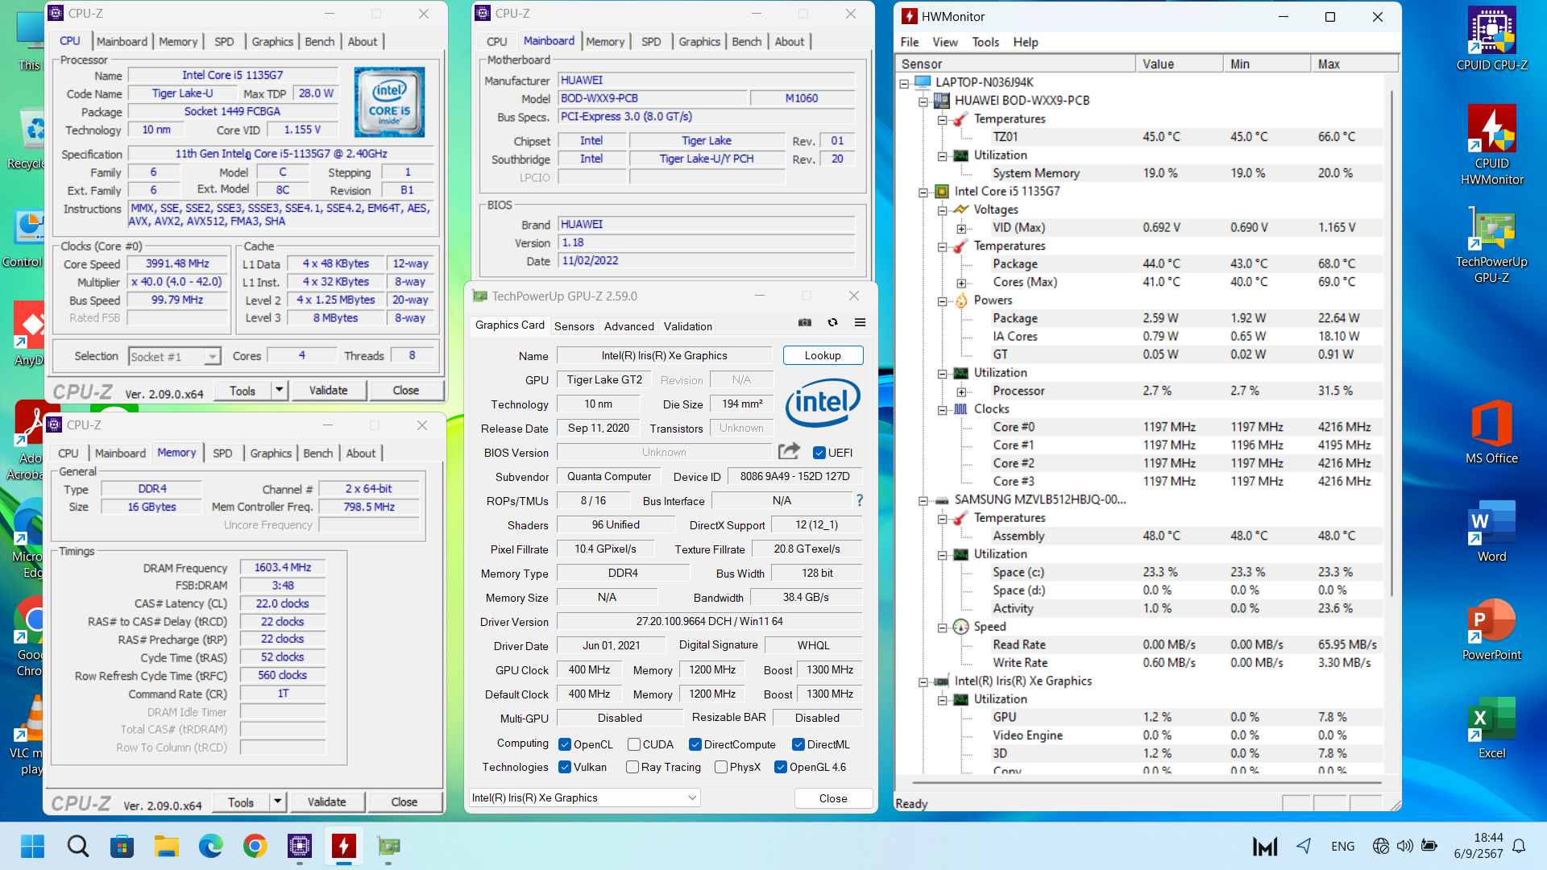Click Bus Interface question mark icon

coord(860,500)
